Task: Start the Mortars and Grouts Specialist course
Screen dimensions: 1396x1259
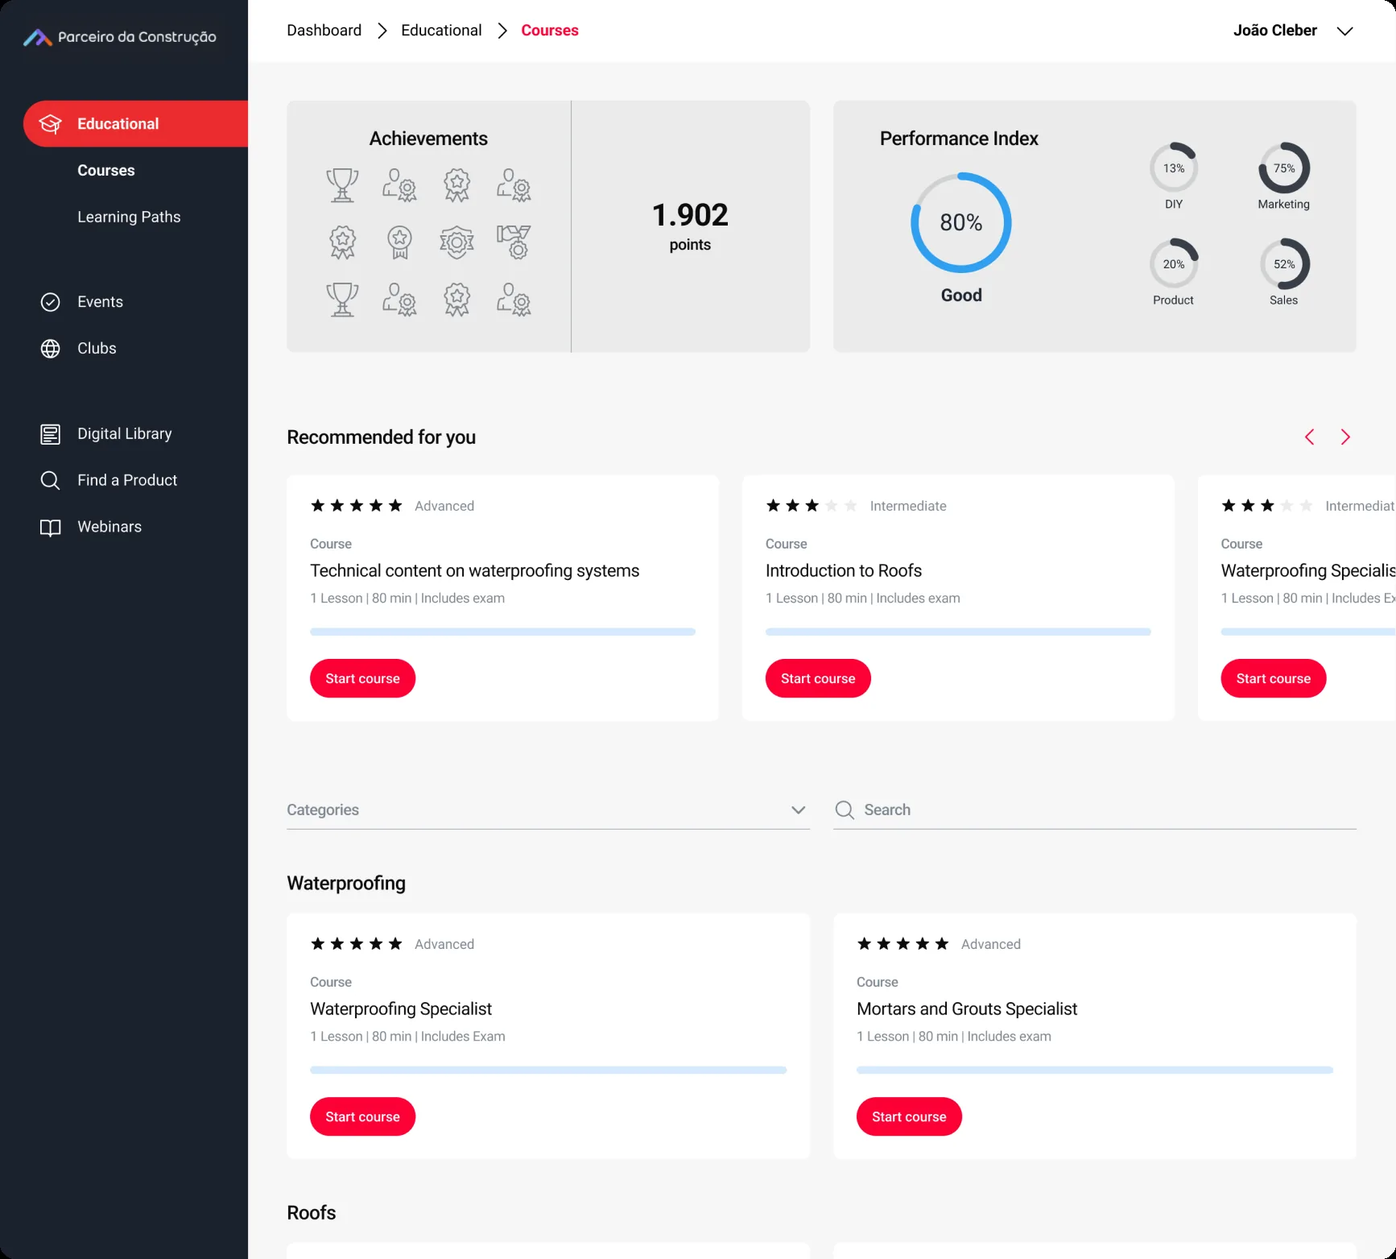Action: point(909,1116)
